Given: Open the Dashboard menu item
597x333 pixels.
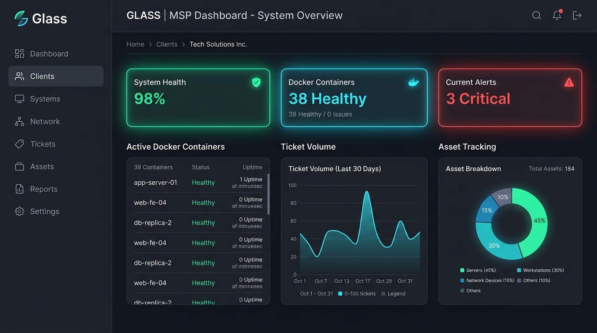Looking at the screenshot, I should 56,54.
